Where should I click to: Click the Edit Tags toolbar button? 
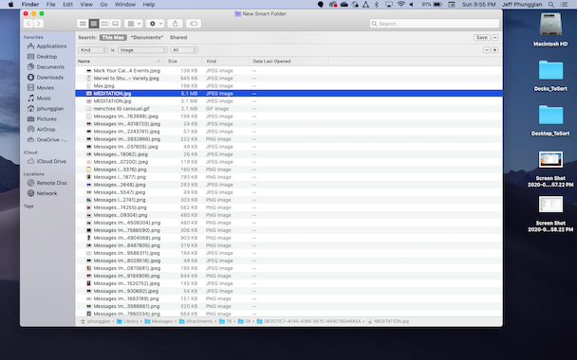click(x=194, y=24)
